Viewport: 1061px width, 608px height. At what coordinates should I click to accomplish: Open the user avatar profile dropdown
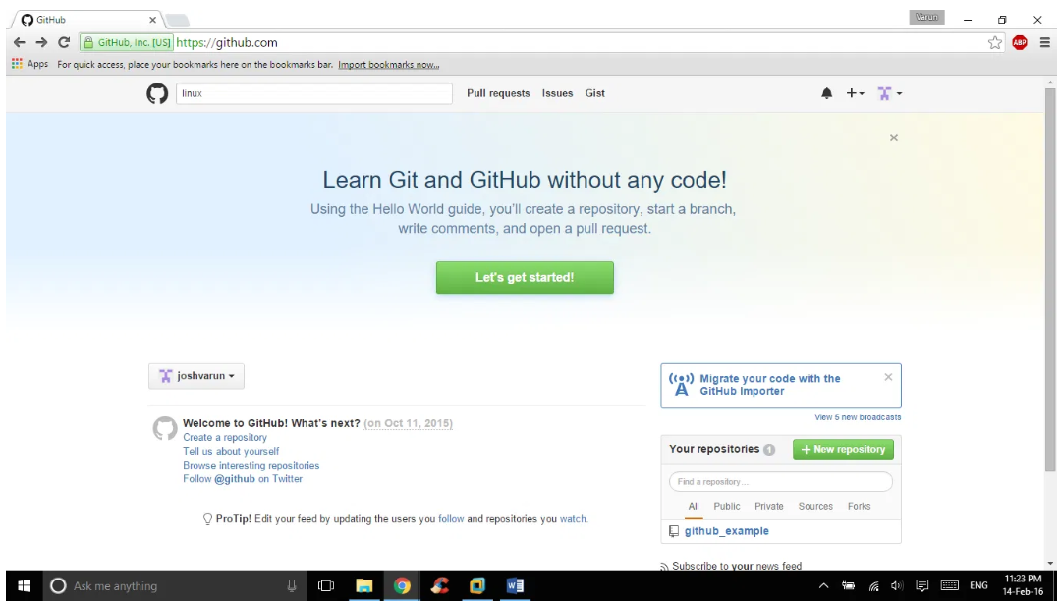pyautogui.click(x=889, y=93)
